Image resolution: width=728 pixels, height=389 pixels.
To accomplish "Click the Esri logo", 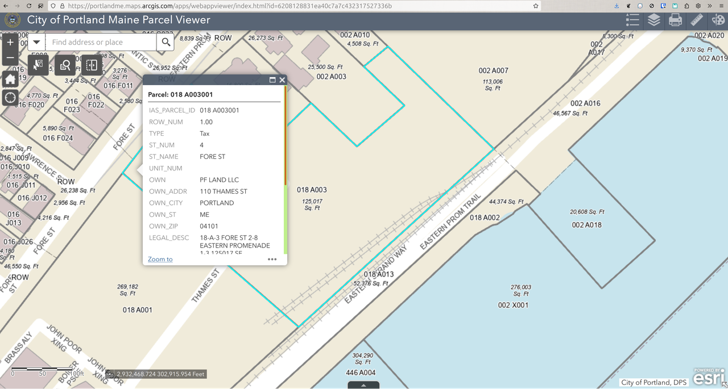I will (x=708, y=378).
